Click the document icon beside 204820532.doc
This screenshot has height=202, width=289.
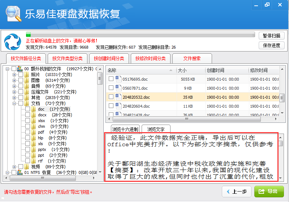point(118,97)
